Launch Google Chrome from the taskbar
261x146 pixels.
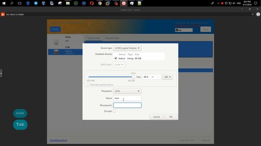click(100, 3)
